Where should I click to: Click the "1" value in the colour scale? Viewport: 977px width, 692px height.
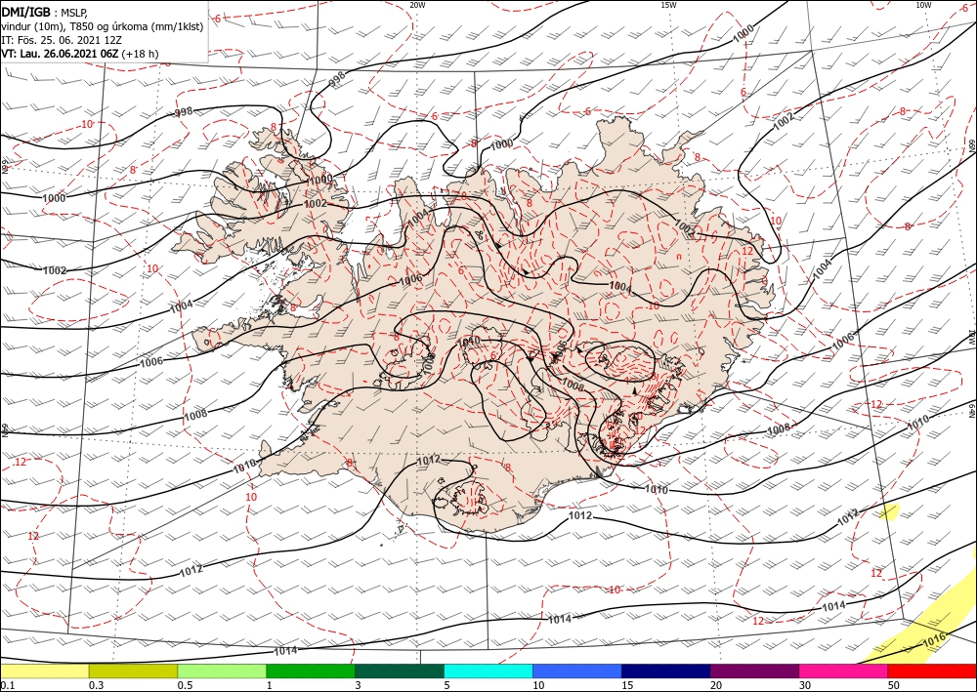pyautogui.click(x=269, y=686)
